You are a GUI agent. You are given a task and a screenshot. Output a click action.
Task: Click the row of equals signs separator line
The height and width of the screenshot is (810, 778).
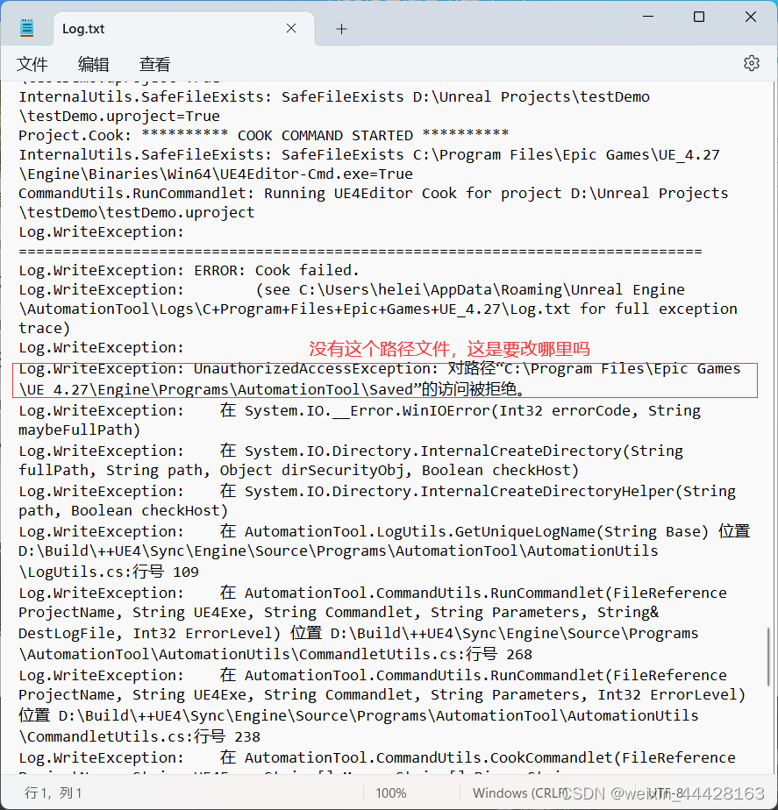coord(360,251)
